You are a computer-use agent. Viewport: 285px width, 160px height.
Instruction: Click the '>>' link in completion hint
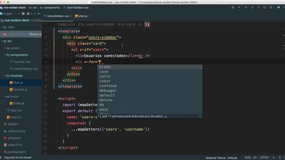pos(165,116)
